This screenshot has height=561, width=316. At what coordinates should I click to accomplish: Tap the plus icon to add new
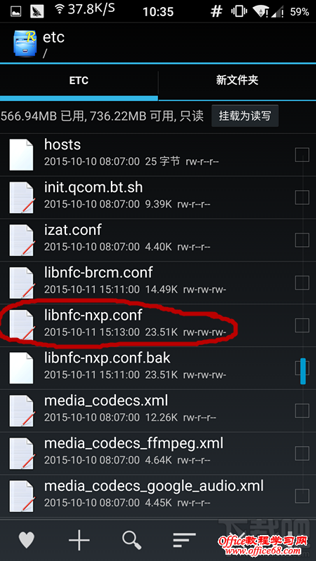click(79, 539)
